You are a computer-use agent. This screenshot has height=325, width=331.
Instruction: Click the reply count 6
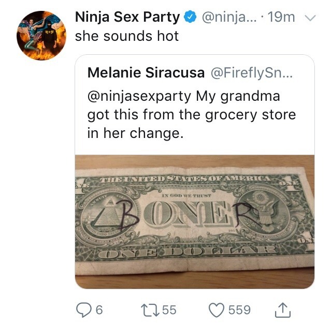(99, 310)
